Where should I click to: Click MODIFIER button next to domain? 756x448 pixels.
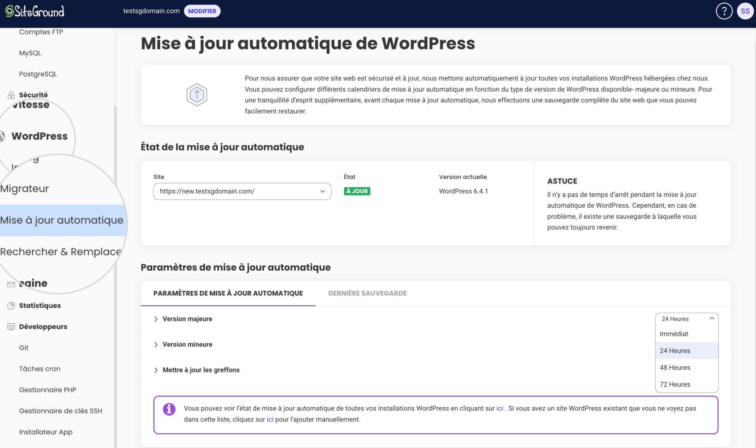pyautogui.click(x=202, y=11)
